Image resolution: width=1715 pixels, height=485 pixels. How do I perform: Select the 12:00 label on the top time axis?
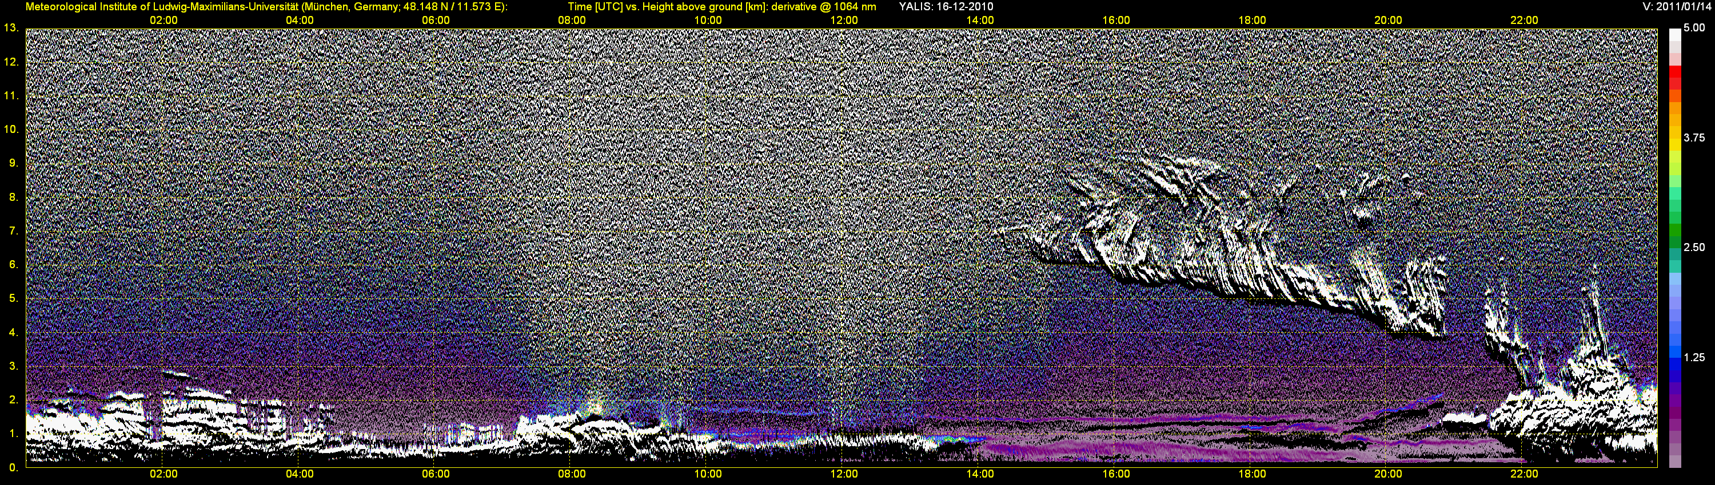click(x=844, y=21)
